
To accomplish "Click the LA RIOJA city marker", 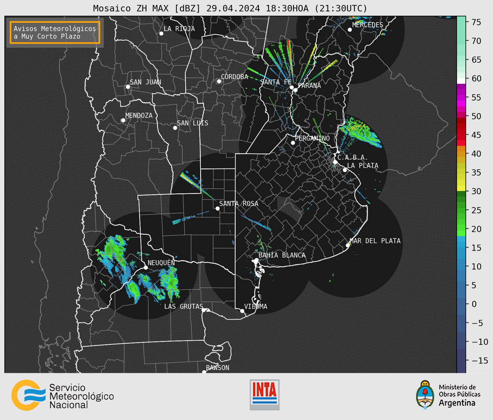I will [x=161, y=34].
